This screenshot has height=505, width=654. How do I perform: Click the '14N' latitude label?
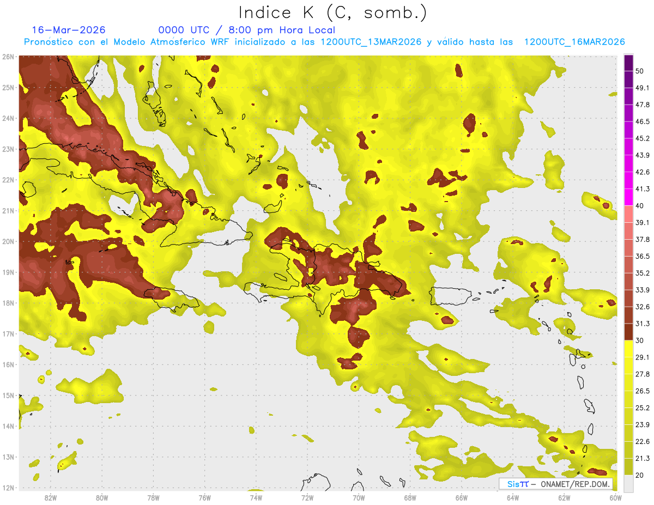(8, 426)
